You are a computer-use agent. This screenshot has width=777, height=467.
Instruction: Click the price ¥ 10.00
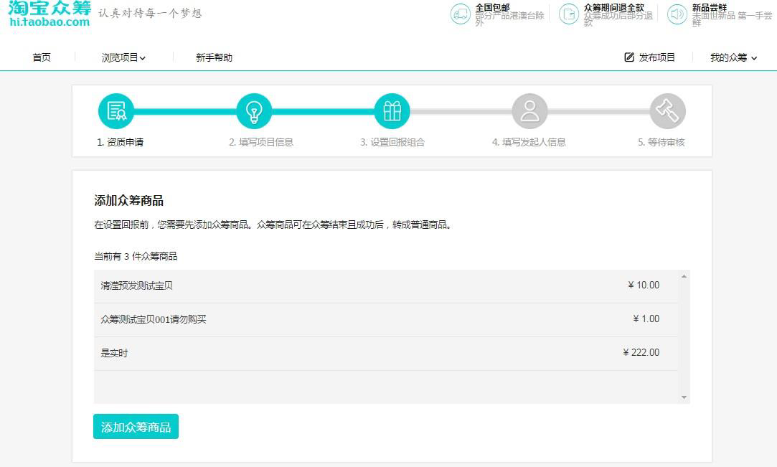point(644,286)
